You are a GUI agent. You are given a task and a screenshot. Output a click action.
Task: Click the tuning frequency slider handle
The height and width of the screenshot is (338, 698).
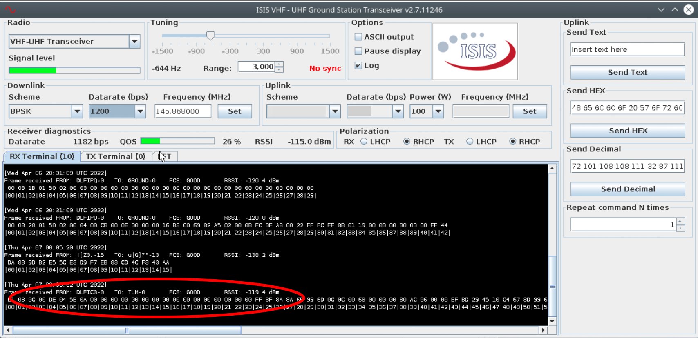pyautogui.click(x=210, y=36)
